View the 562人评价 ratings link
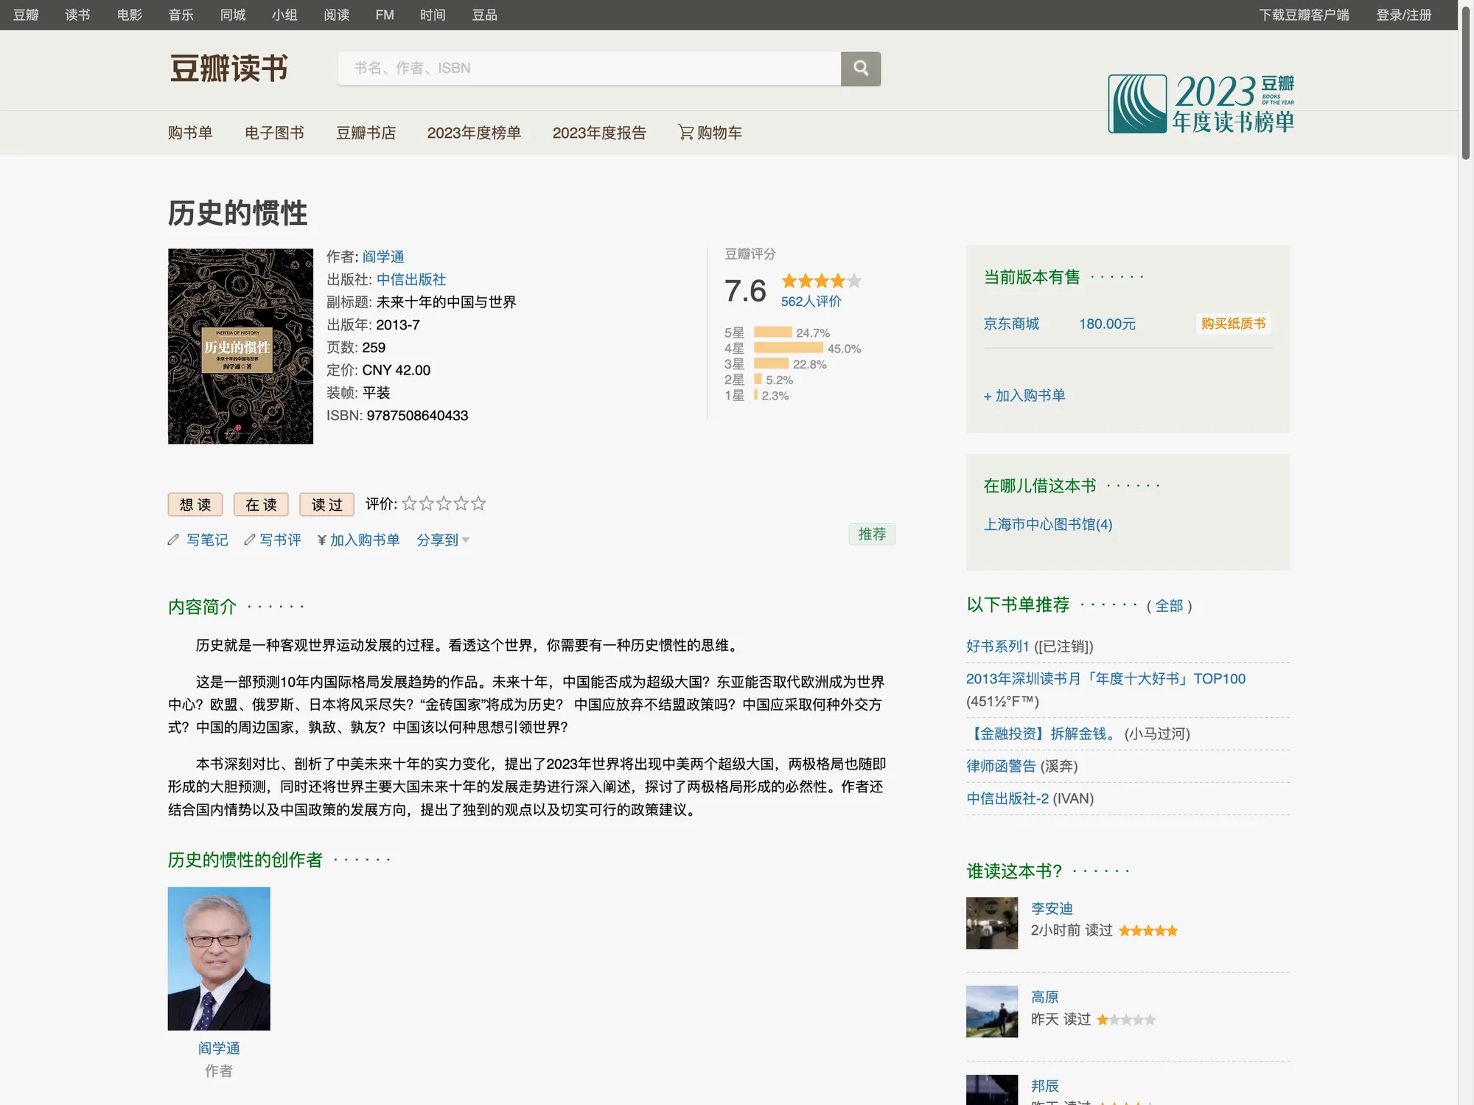1474x1105 pixels. tap(811, 301)
